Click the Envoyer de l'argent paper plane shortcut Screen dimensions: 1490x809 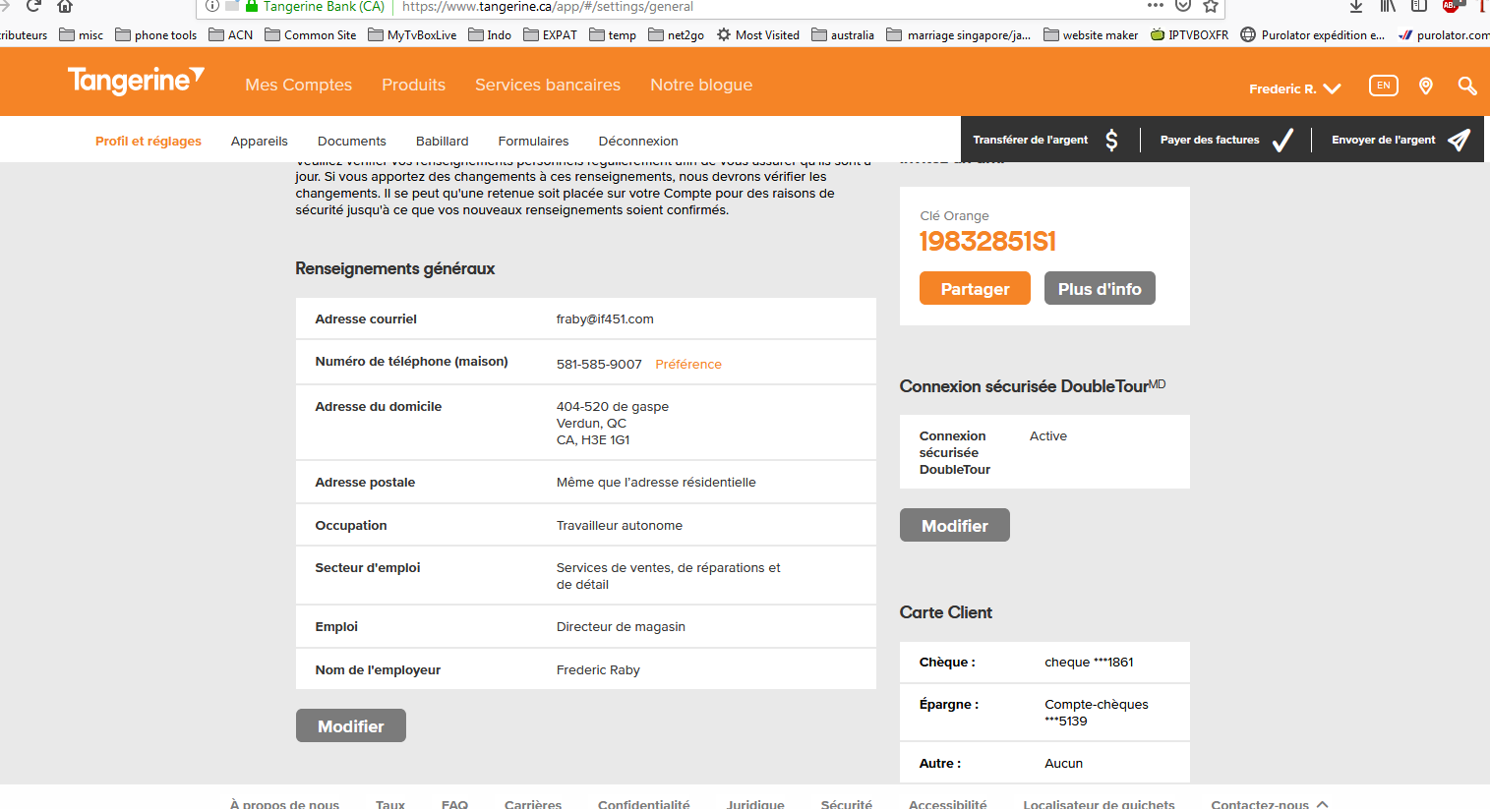point(1401,140)
